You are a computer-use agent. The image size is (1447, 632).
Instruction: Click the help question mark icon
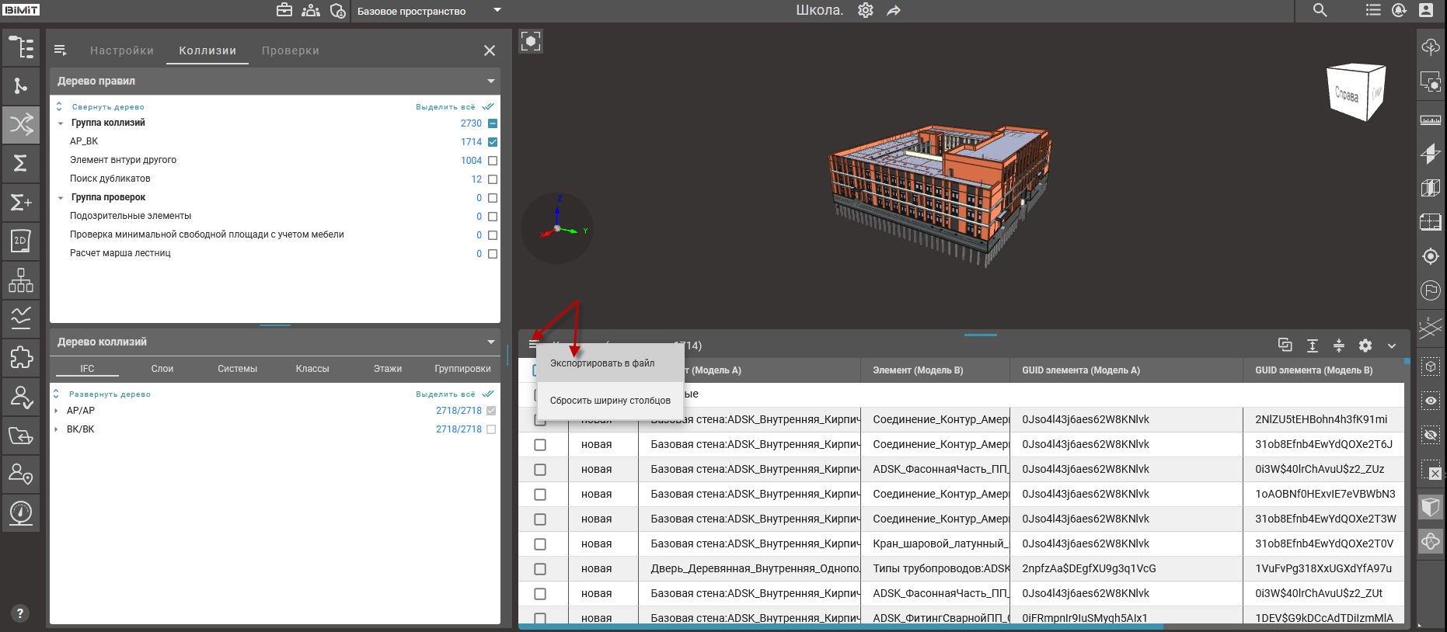[20, 613]
